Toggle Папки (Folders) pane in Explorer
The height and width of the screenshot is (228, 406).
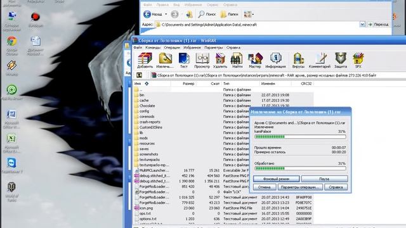tap(229, 14)
